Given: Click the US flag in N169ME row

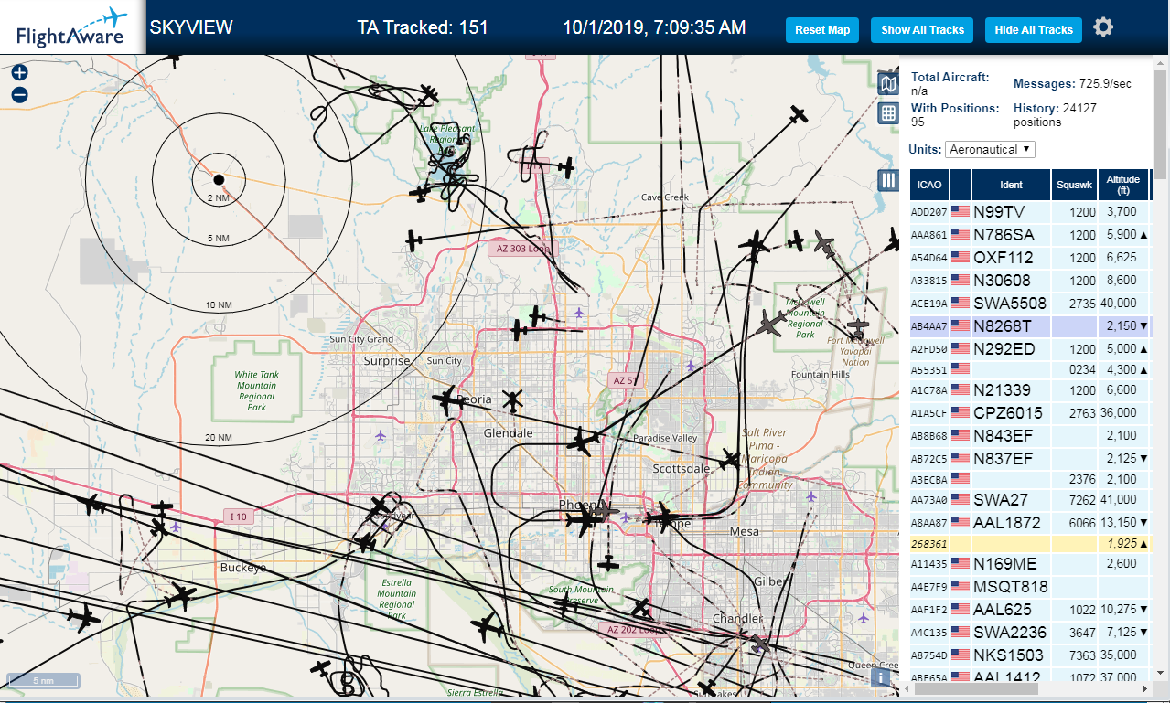Looking at the screenshot, I should (961, 563).
